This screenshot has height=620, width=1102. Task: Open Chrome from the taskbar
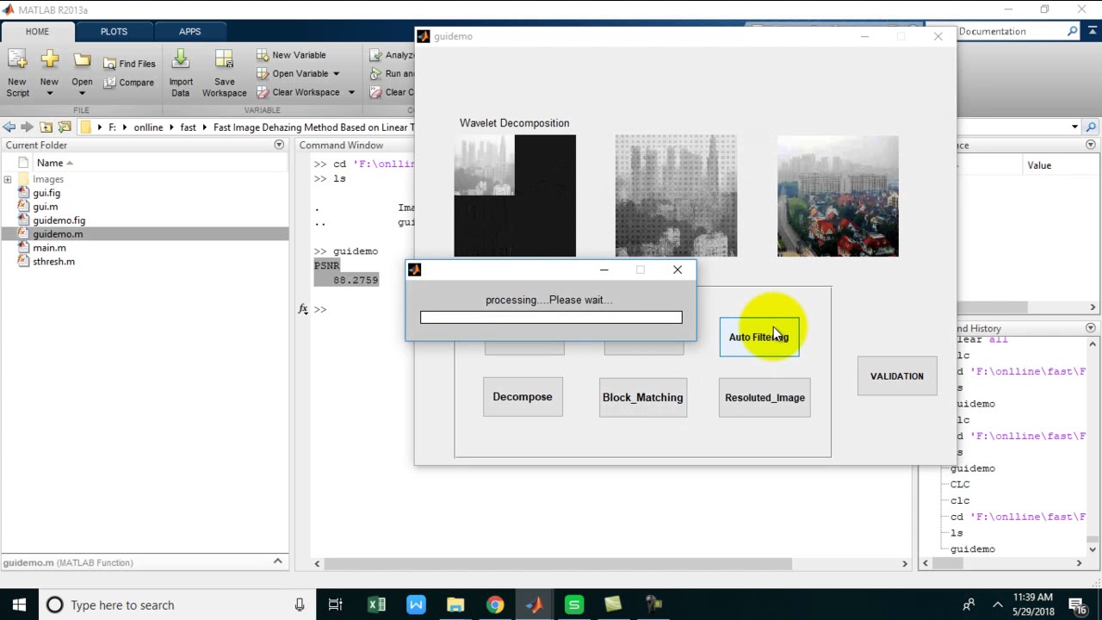494,604
